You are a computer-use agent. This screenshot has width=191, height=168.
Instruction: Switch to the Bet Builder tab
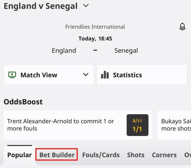click(57, 155)
